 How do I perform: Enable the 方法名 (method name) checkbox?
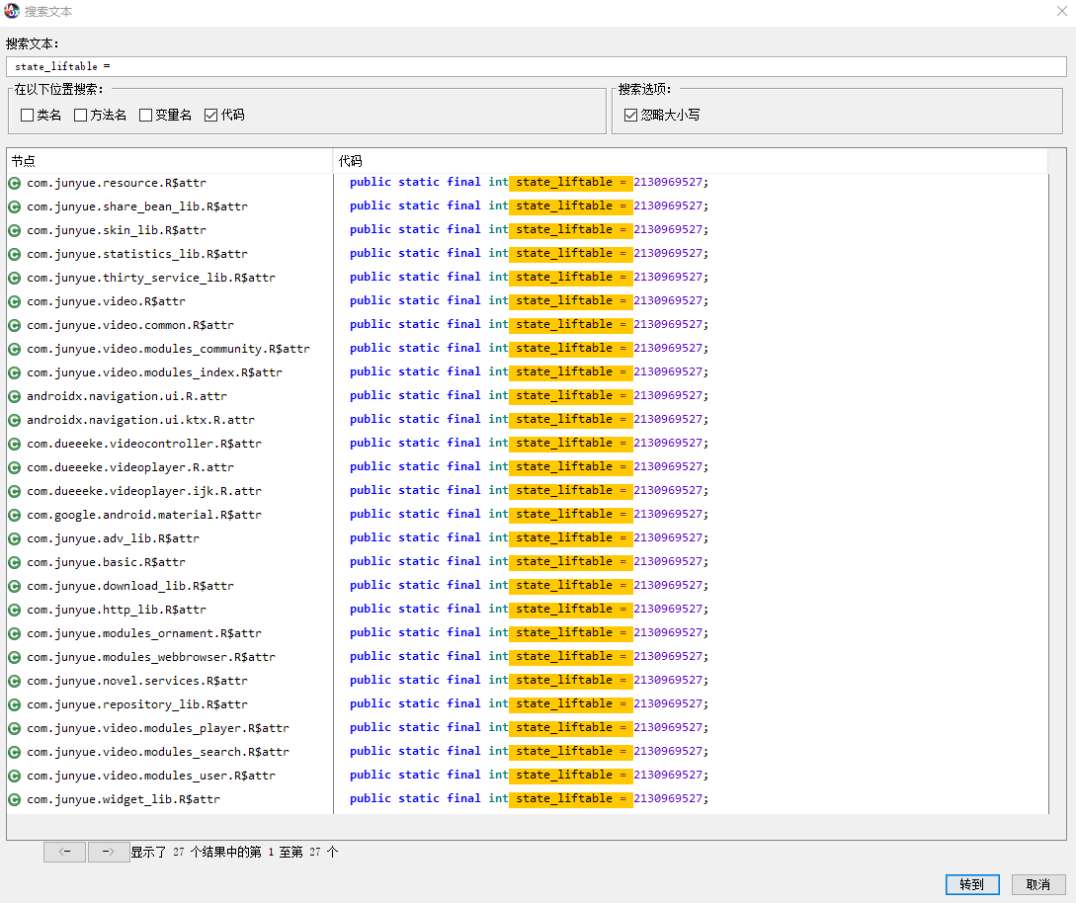tap(80, 116)
